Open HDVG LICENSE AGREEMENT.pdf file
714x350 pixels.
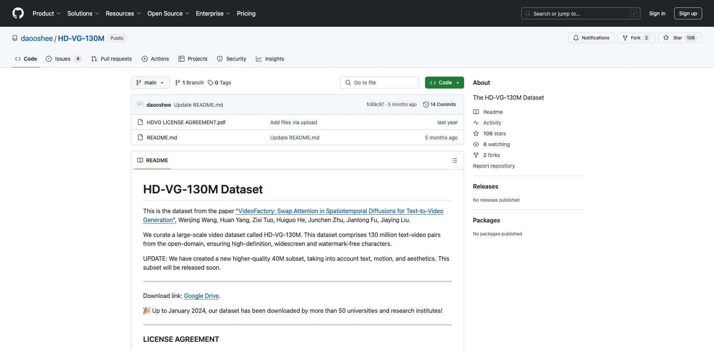(186, 122)
